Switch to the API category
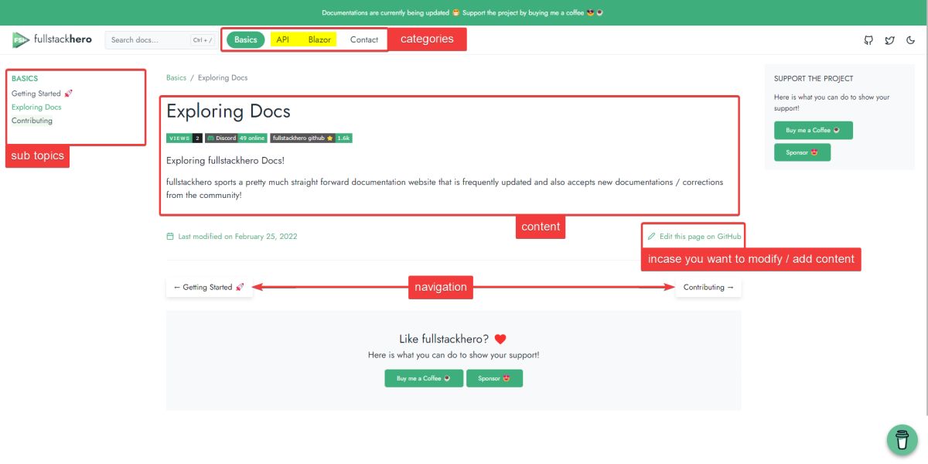The width and height of the screenshot is (928, 464). coord(282,39)
